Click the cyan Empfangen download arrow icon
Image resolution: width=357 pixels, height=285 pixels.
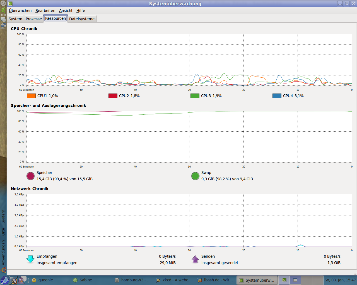click(30, 259)
